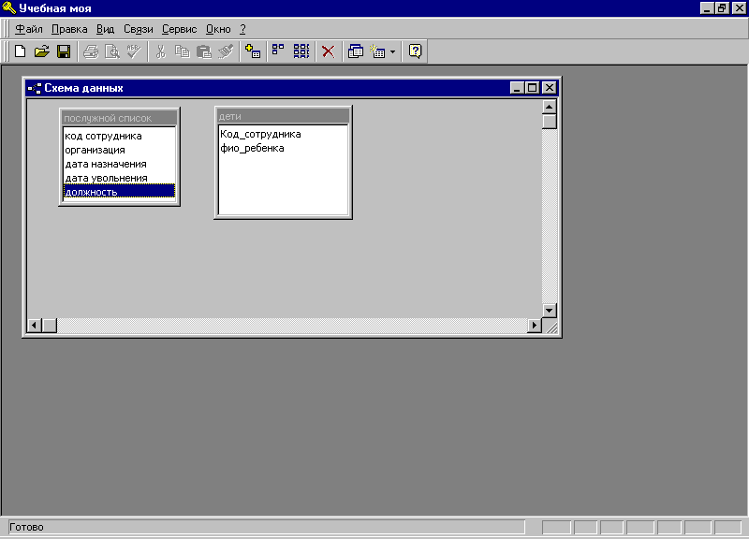Click the red X clear layout icon
Image resolution: width=749 pixels, height=539 pixels.
click(329, 51)
